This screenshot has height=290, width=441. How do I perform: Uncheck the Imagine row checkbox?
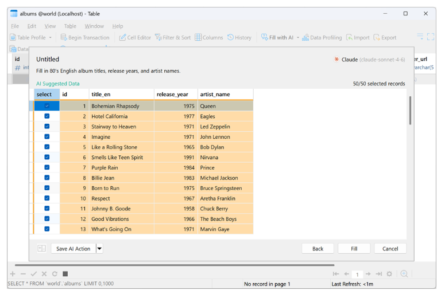click(x=47, y=136)
